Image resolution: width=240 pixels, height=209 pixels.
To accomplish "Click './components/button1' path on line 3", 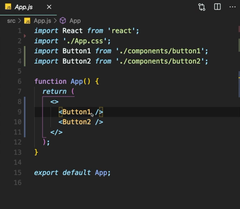I will pos(160,51).
